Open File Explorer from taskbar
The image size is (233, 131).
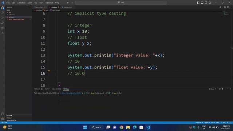coord(128,127)
